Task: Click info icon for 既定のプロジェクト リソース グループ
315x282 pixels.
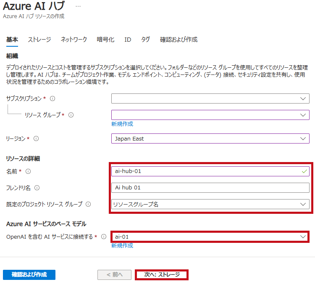Action: [x=88, y=204]
